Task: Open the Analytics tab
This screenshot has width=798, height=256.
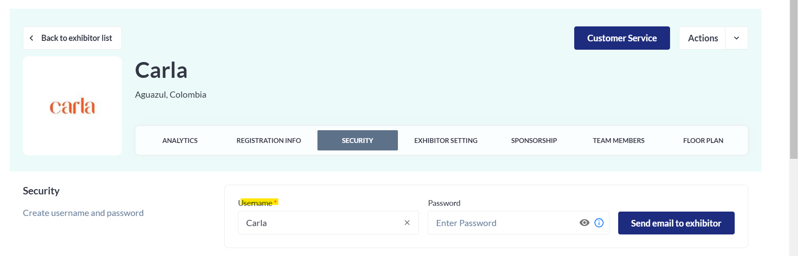Action: click(180, 140)
